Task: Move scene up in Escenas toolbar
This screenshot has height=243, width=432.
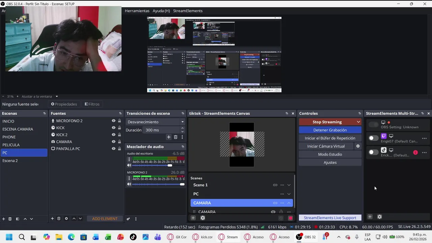Action: [25, 219]
